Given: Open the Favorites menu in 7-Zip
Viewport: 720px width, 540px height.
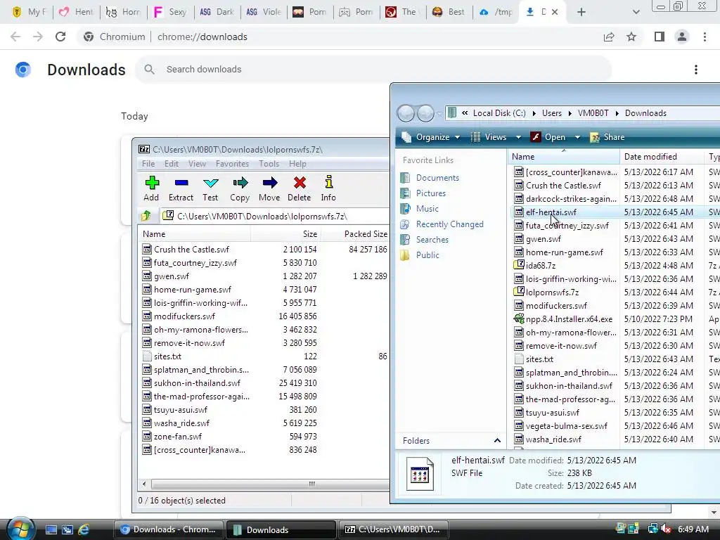Looking at the screenshot, I should (x=232, y=163).
